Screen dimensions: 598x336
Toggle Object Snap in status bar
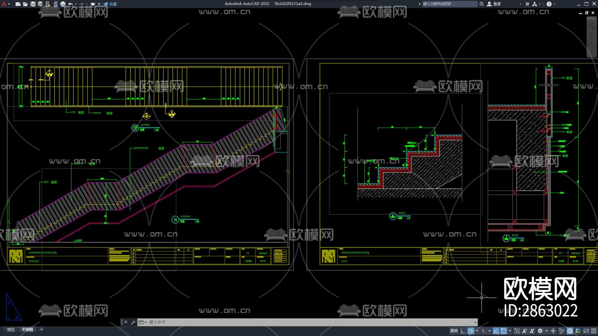(x=504, y=331)
